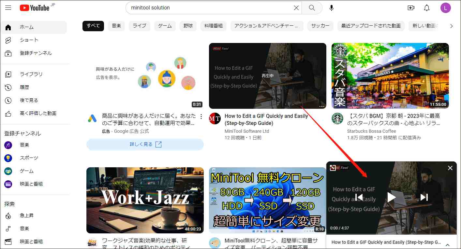
Task: Expand miniplayer back to watch page
Action: point(333,168)
